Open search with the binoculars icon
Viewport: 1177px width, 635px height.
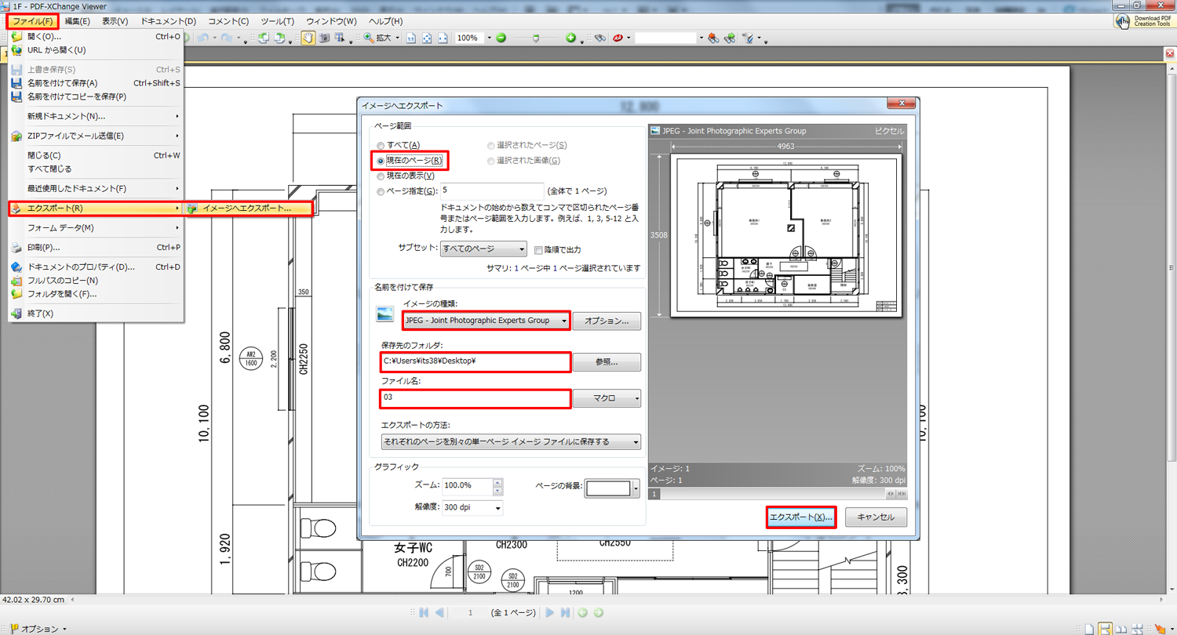point(600,38)
